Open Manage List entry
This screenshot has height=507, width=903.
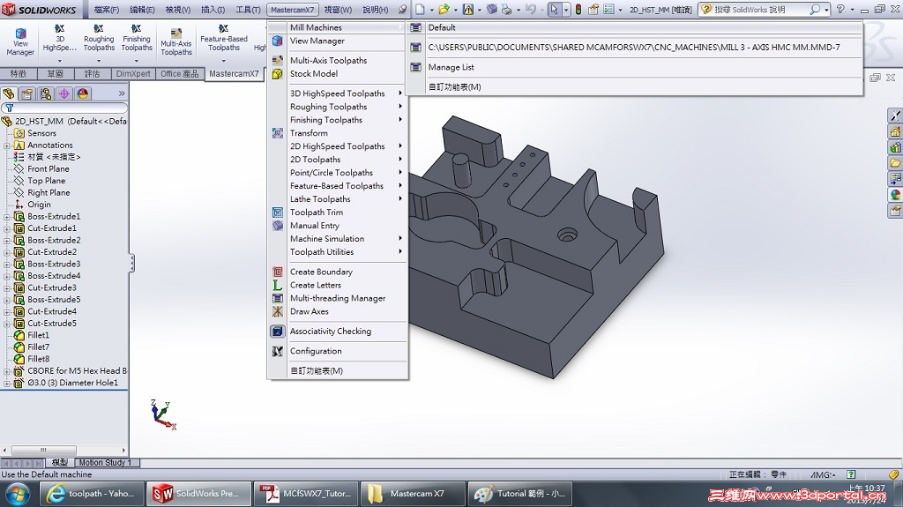pyautogui.click(x=635, y=67)
